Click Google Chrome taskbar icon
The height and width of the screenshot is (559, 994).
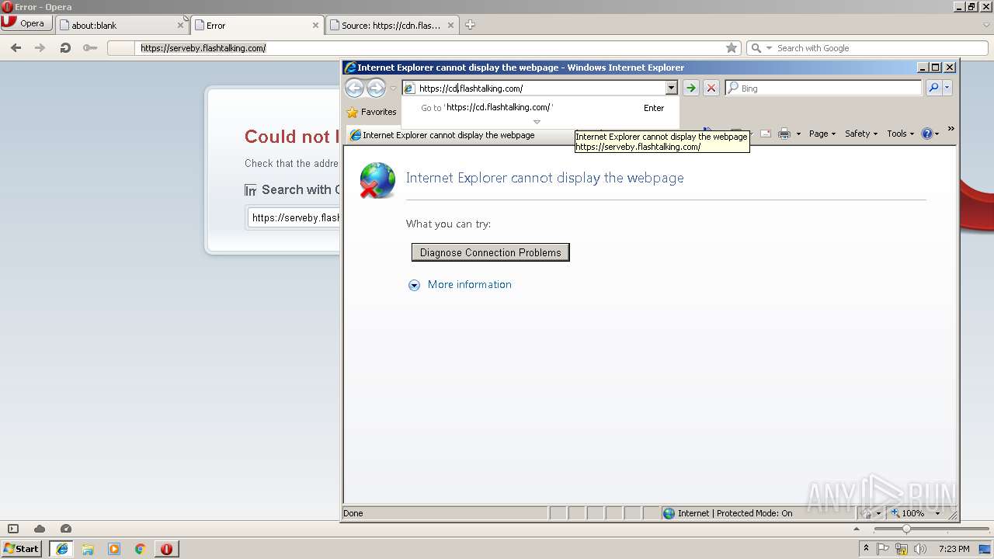tap(141, 549)
